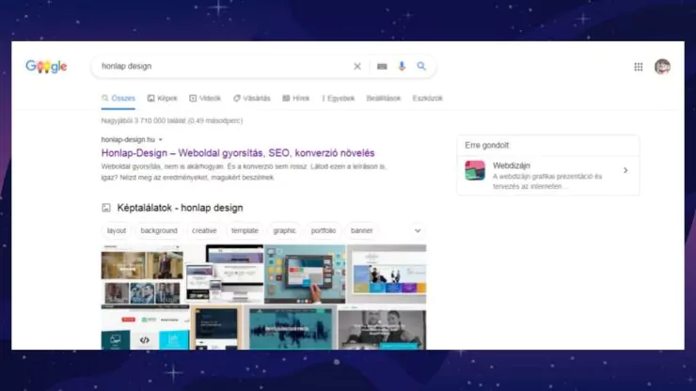Open the hand touching tablet image thumbnail
This screenshot has width=696, height=391.
[305, 274]
